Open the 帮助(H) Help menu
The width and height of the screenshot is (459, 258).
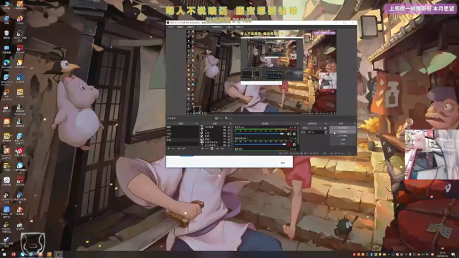point(239,27)
